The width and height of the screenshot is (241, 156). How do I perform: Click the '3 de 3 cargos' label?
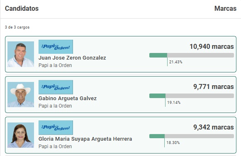pyautogui.click(x=17, y=27)
